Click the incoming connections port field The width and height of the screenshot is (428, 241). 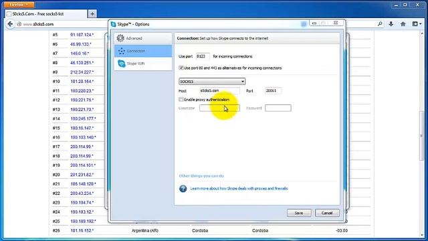[x=203, y=56]
